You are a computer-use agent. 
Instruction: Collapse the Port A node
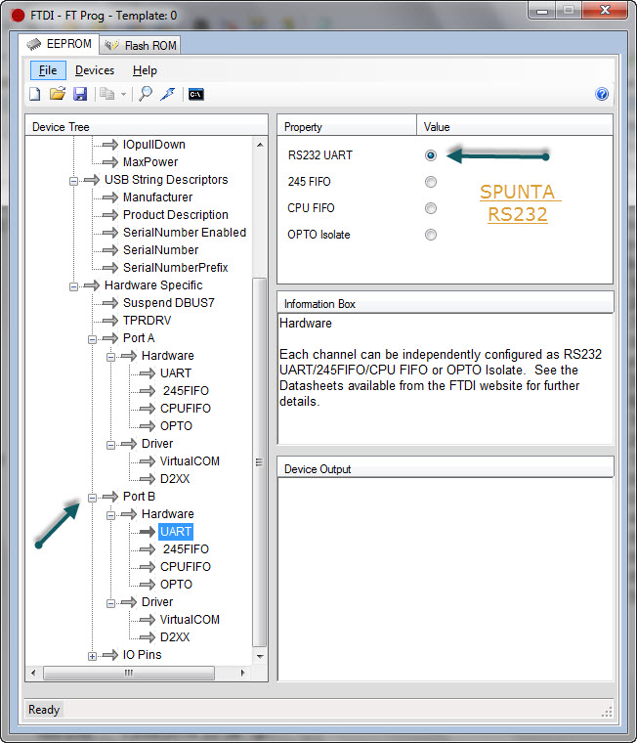[92, 339]
